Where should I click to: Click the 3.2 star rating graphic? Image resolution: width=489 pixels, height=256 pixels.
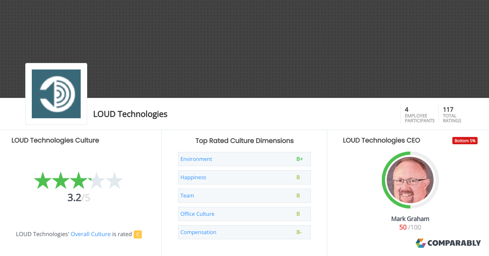click(78, 180)
